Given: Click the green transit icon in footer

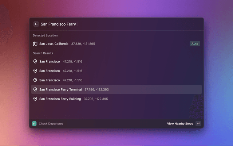Looking at the screenshot, I should [34, 124].
